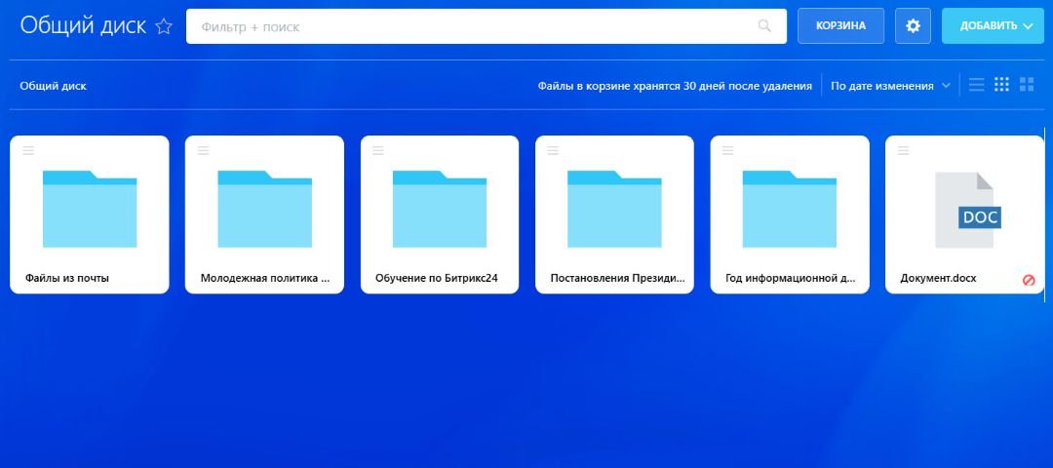
Task: Switch to large tile view layout
Action: click(1026, 85)
